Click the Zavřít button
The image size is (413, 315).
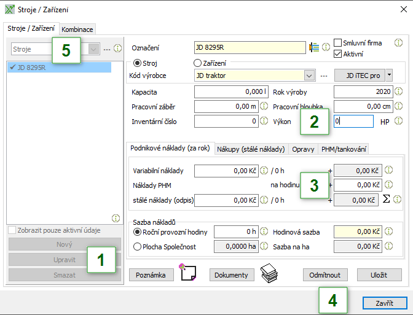pos(385,303)
